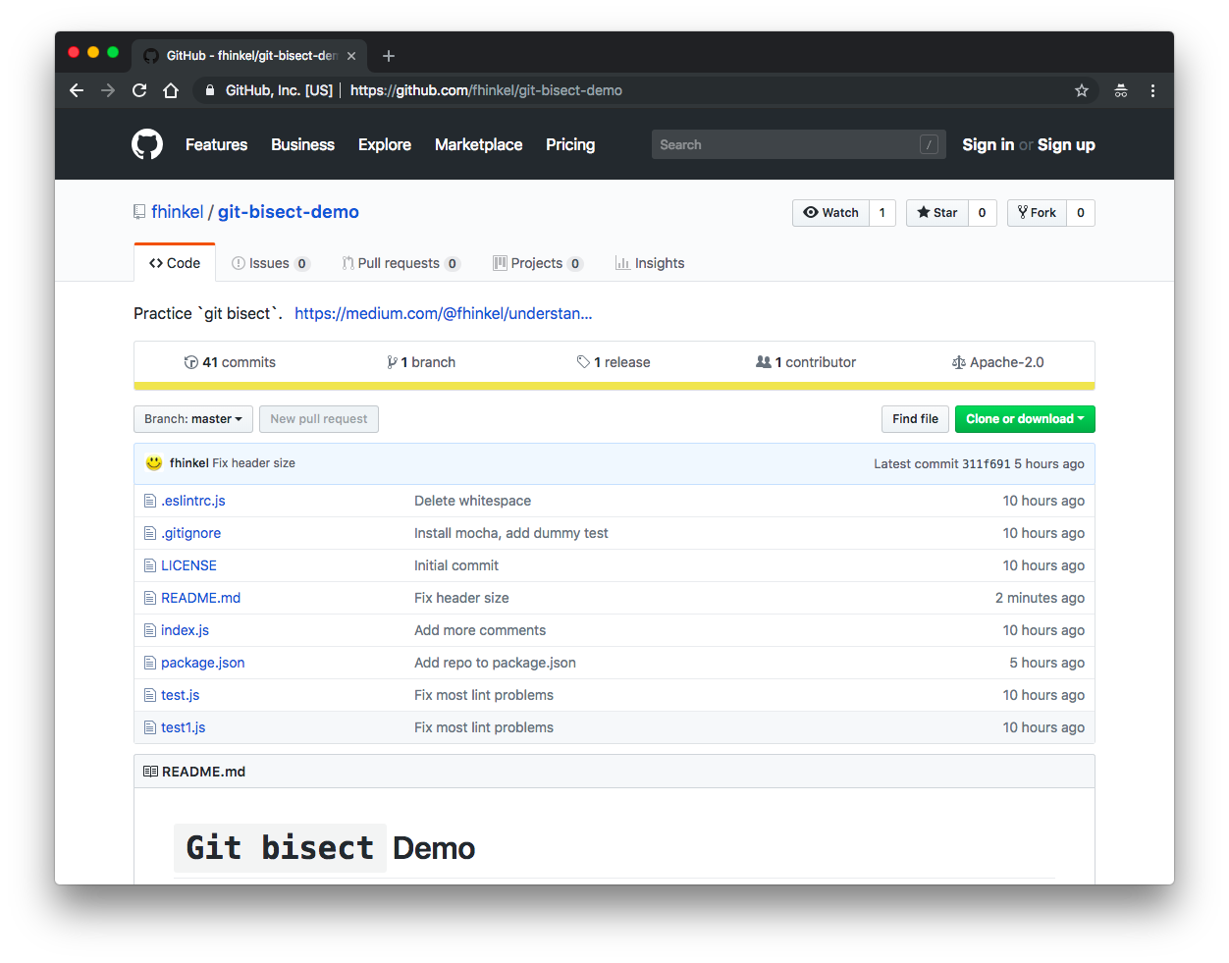Star the git-bisect-demo repository
Image resolution: width=1229 pixels, height=963 pixels.
(937, 213)
